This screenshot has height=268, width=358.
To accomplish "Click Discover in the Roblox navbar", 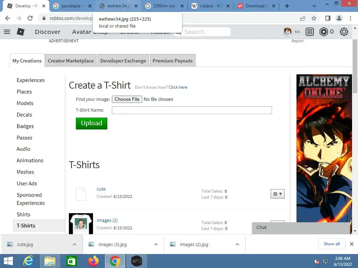I will pos(48,32).
